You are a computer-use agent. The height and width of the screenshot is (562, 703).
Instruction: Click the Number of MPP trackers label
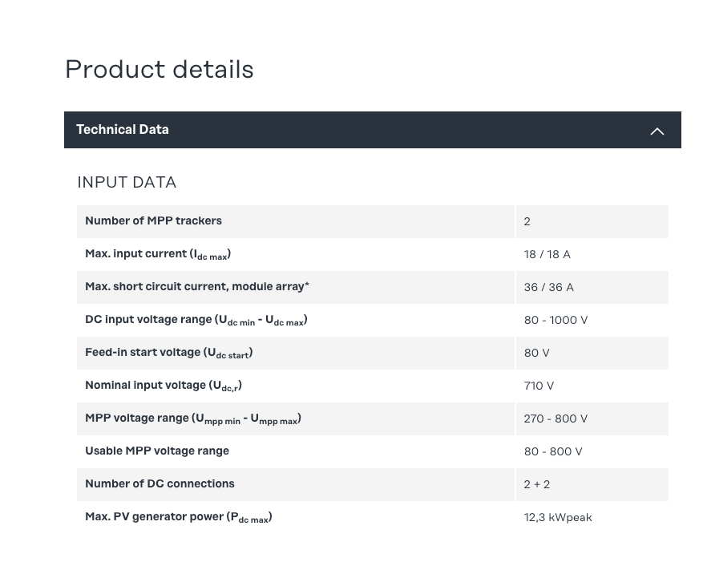pyautogui.click(x=153, y=221)
